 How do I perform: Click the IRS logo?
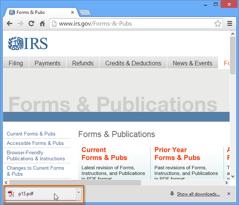click(28, 44)
